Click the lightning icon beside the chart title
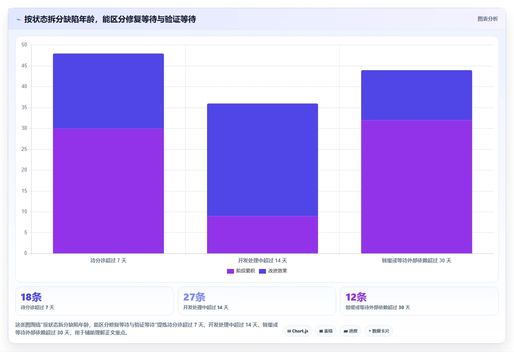Screen dimensions: 514x352 (x=18, y=19)
